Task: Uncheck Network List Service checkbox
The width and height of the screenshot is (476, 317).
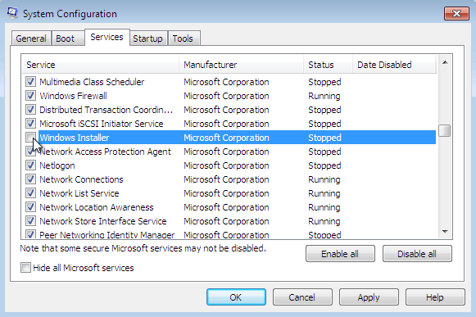Action: 30,193
